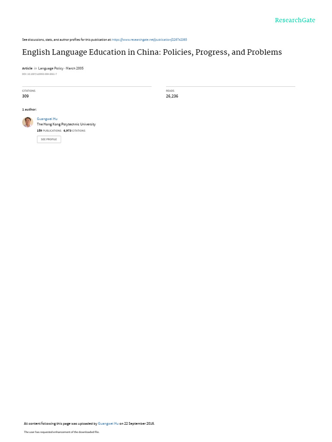Click the 6,973 Citations author stat
332x442 pixels.
tap(74, 131)
